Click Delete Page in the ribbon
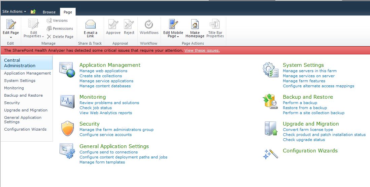370x187 pixels. (x=60, y=37)
